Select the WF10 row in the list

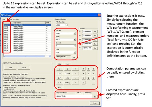point(27,42)
